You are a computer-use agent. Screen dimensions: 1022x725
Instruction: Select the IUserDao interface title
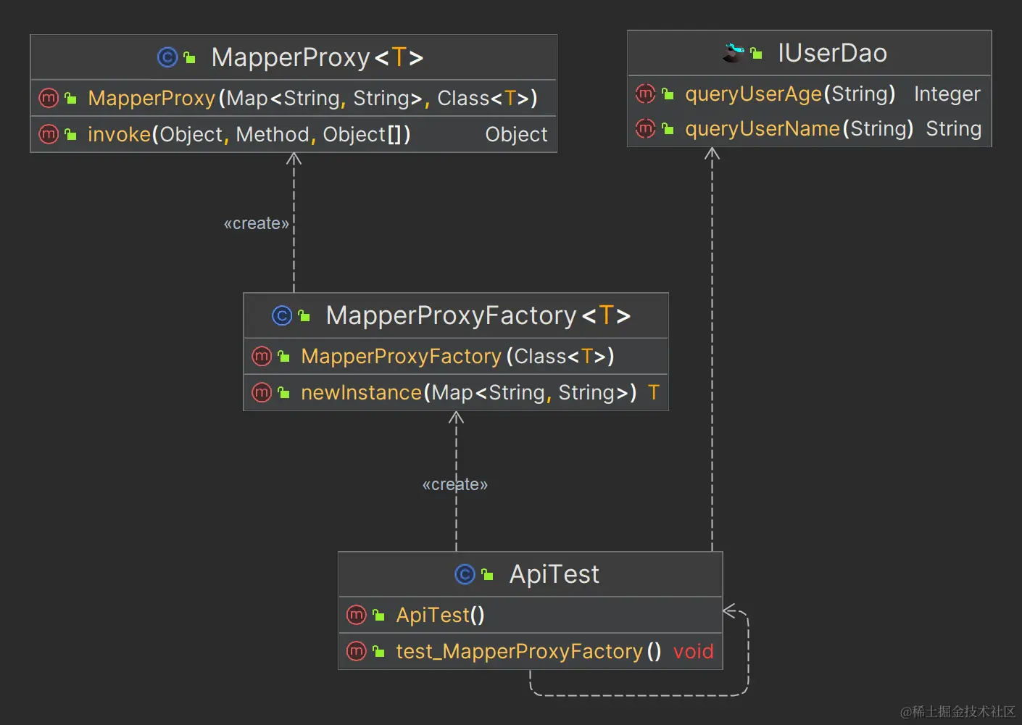[x=832, y=53]
